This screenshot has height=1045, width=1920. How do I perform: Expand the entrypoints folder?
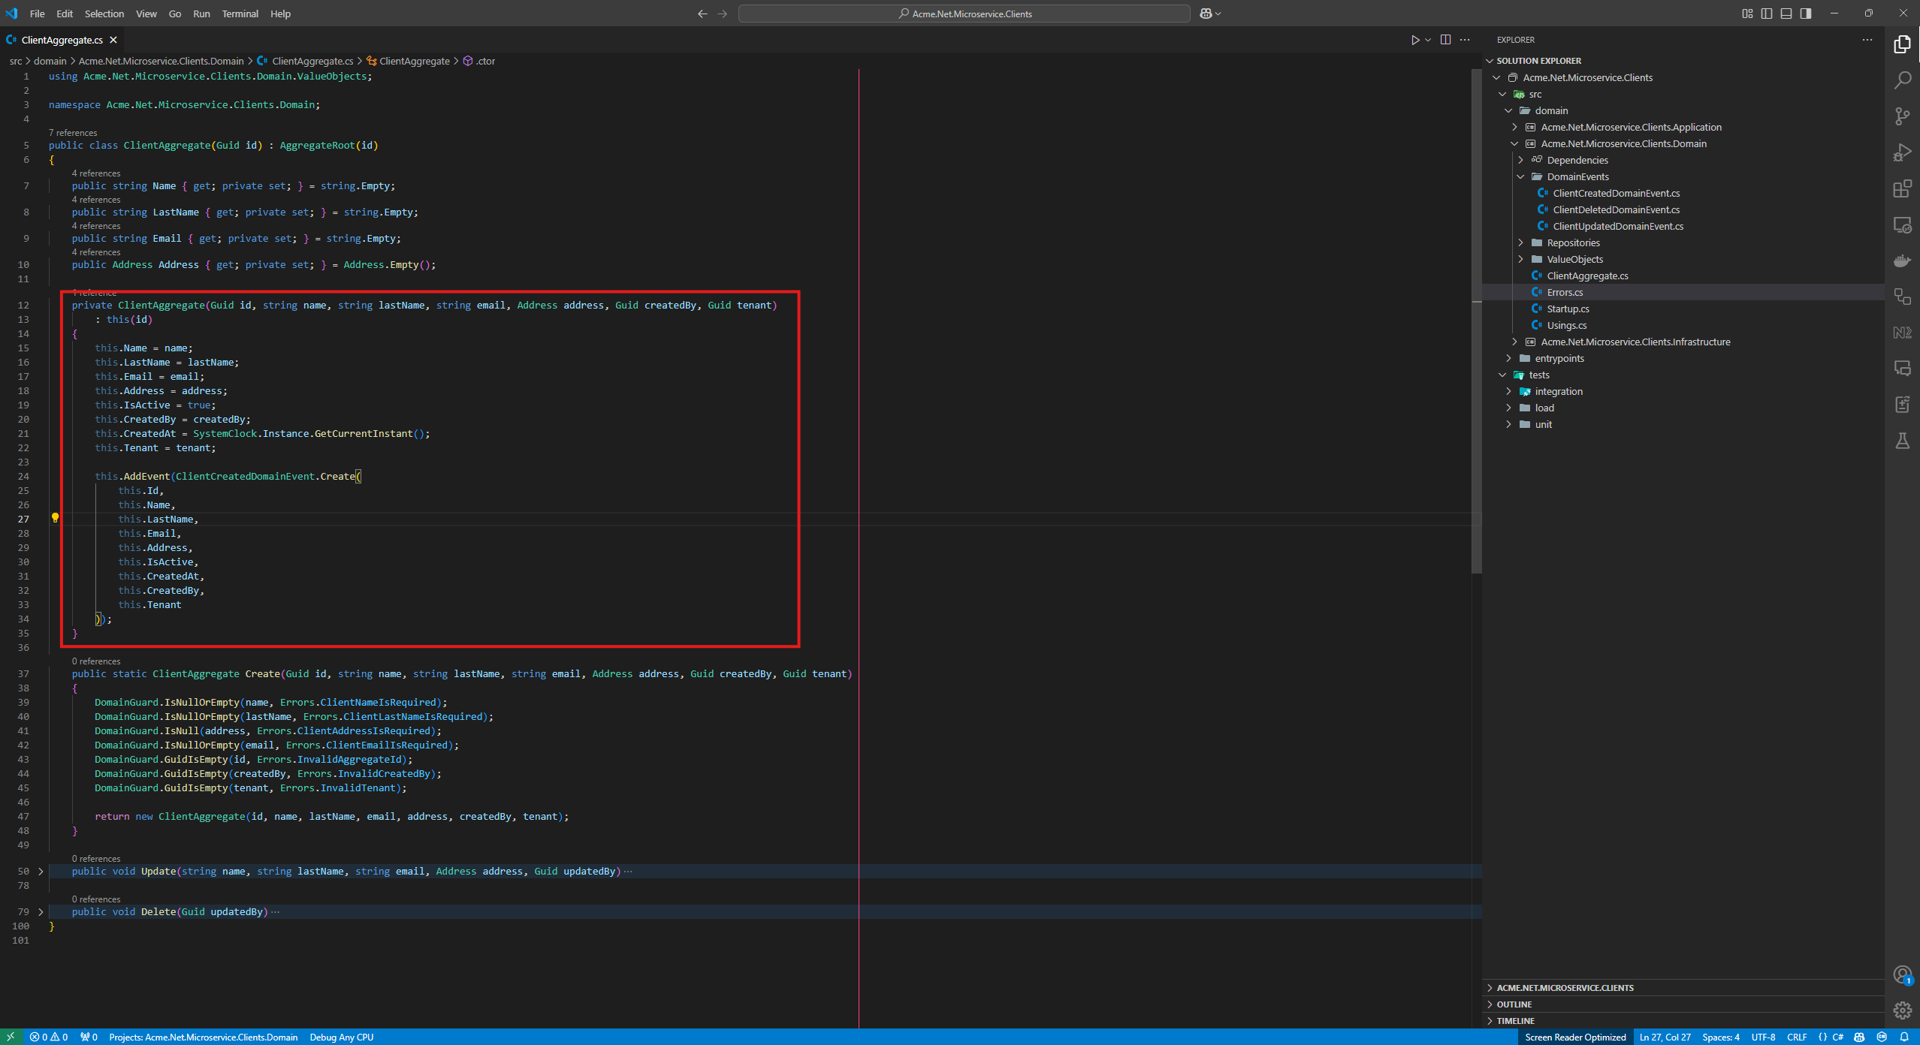pyautogui.click(x=1508, y=358)
